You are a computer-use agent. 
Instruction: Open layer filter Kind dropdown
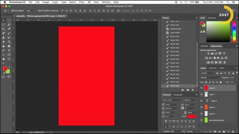pyautogui.click(x=207, y=73)
